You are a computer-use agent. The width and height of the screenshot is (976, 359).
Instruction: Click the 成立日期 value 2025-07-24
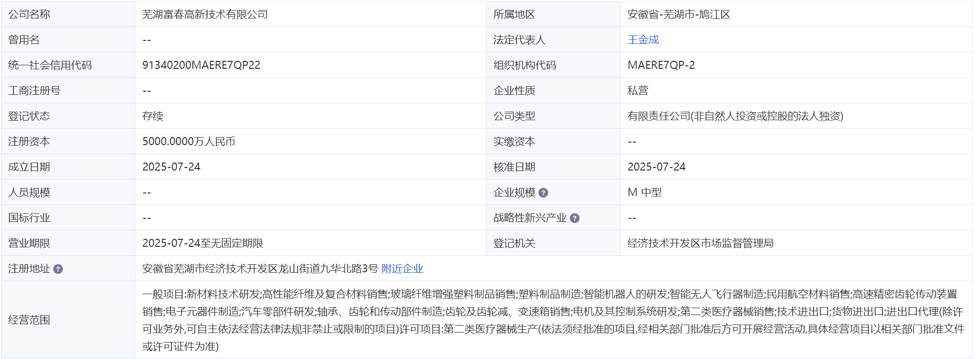tap(171, 167)
